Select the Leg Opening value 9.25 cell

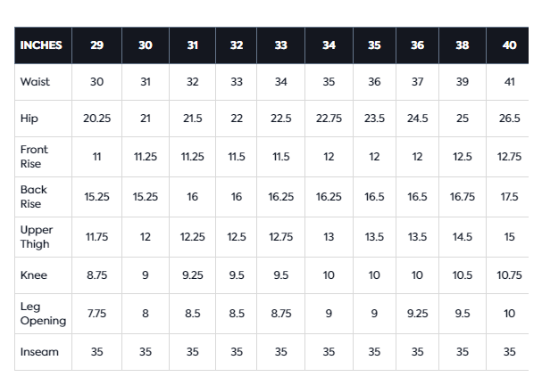pyautogui.click(x=417, y=315)
